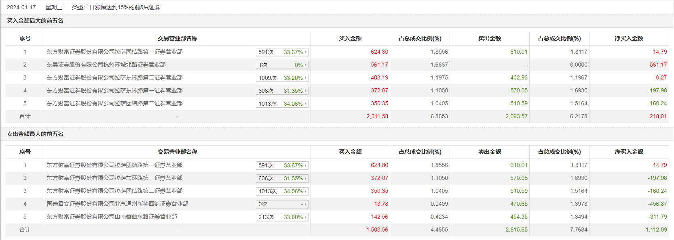Expand the 213次 33.80% badge
The width and height of the screenshot is (674, 240).
pos(282,217)
